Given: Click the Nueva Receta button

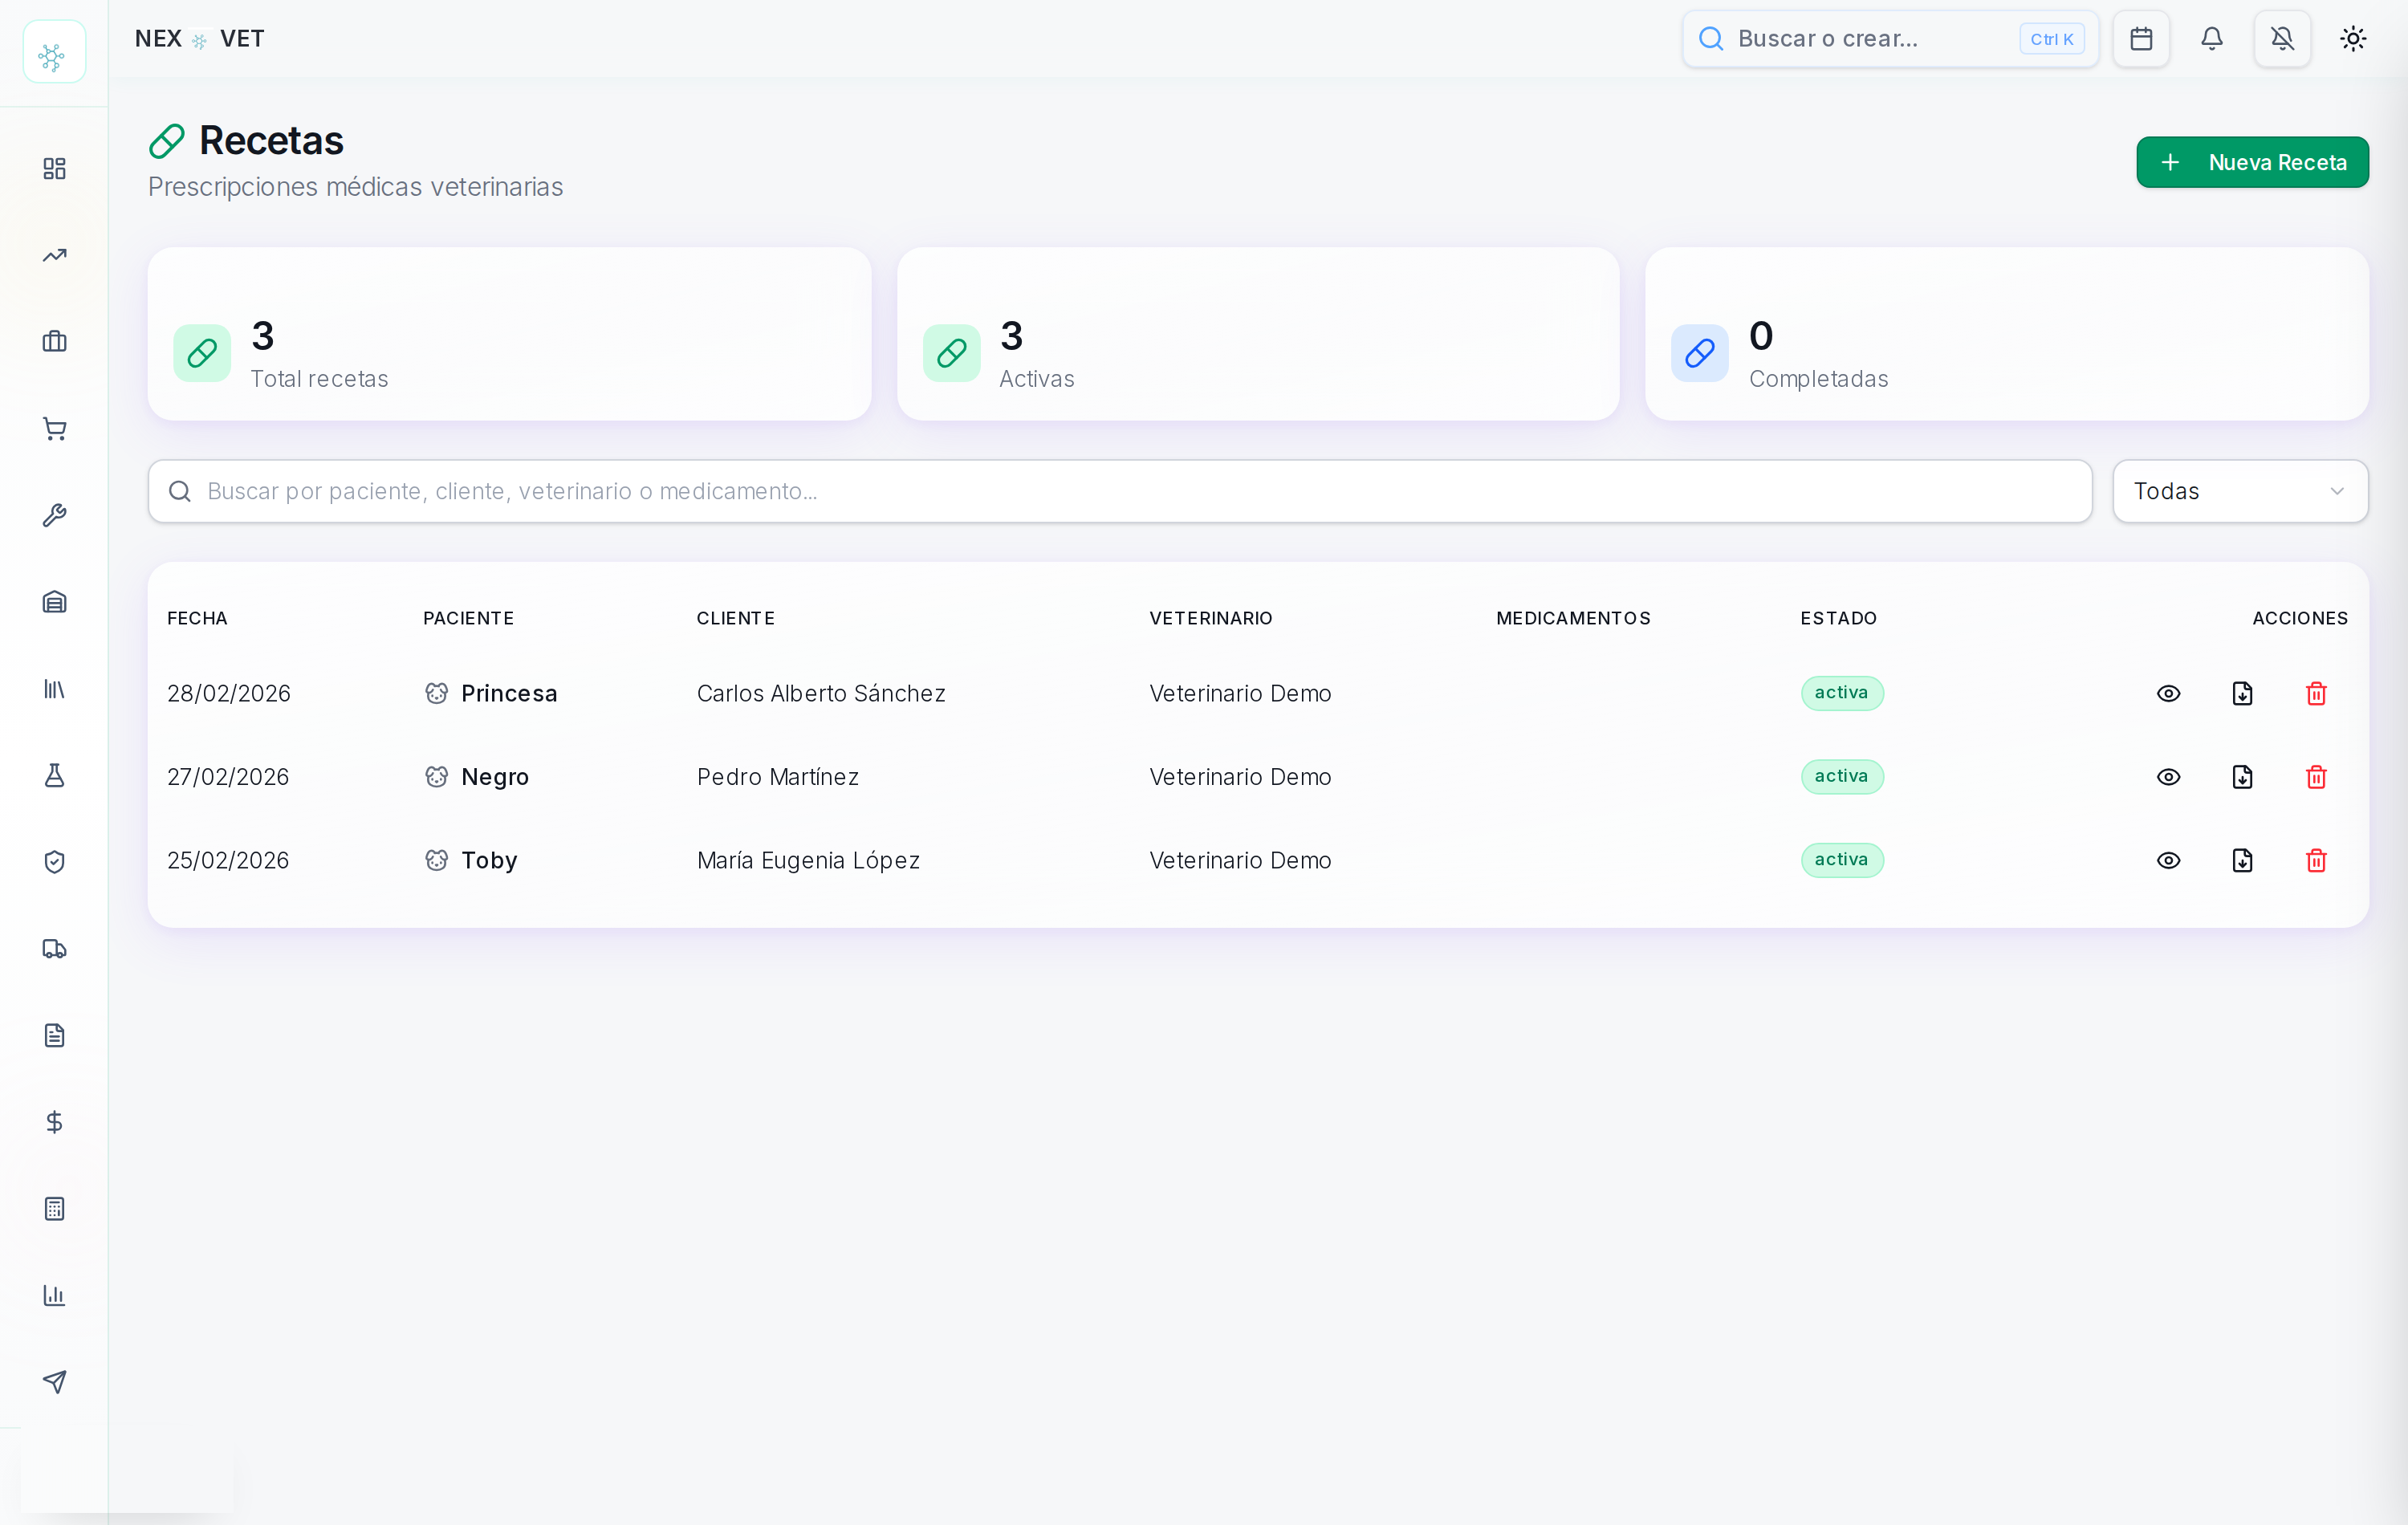Looking at the screenshot, I should (2252, 162).
